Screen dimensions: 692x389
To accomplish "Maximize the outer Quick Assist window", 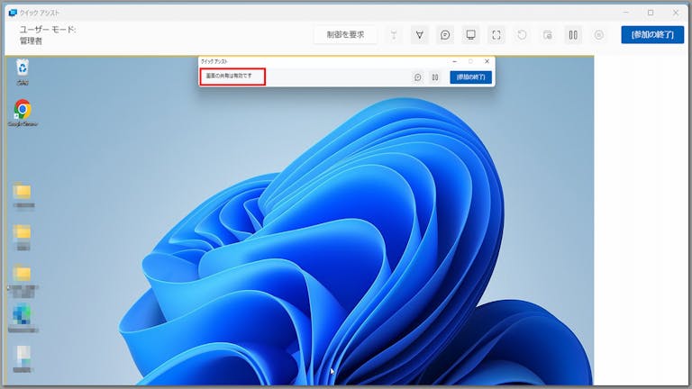I will [x=651, y=13].
